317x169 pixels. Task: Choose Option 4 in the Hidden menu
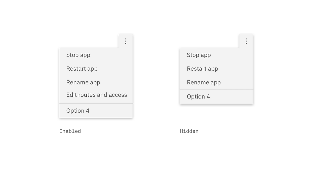(x=217, y=97)
